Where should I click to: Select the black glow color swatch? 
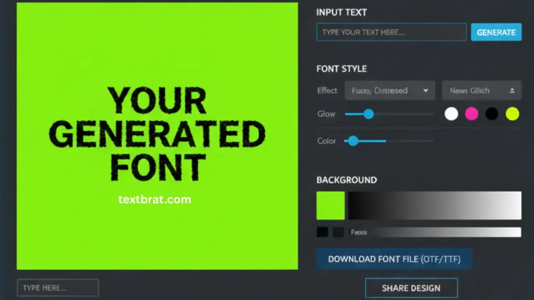491,114
